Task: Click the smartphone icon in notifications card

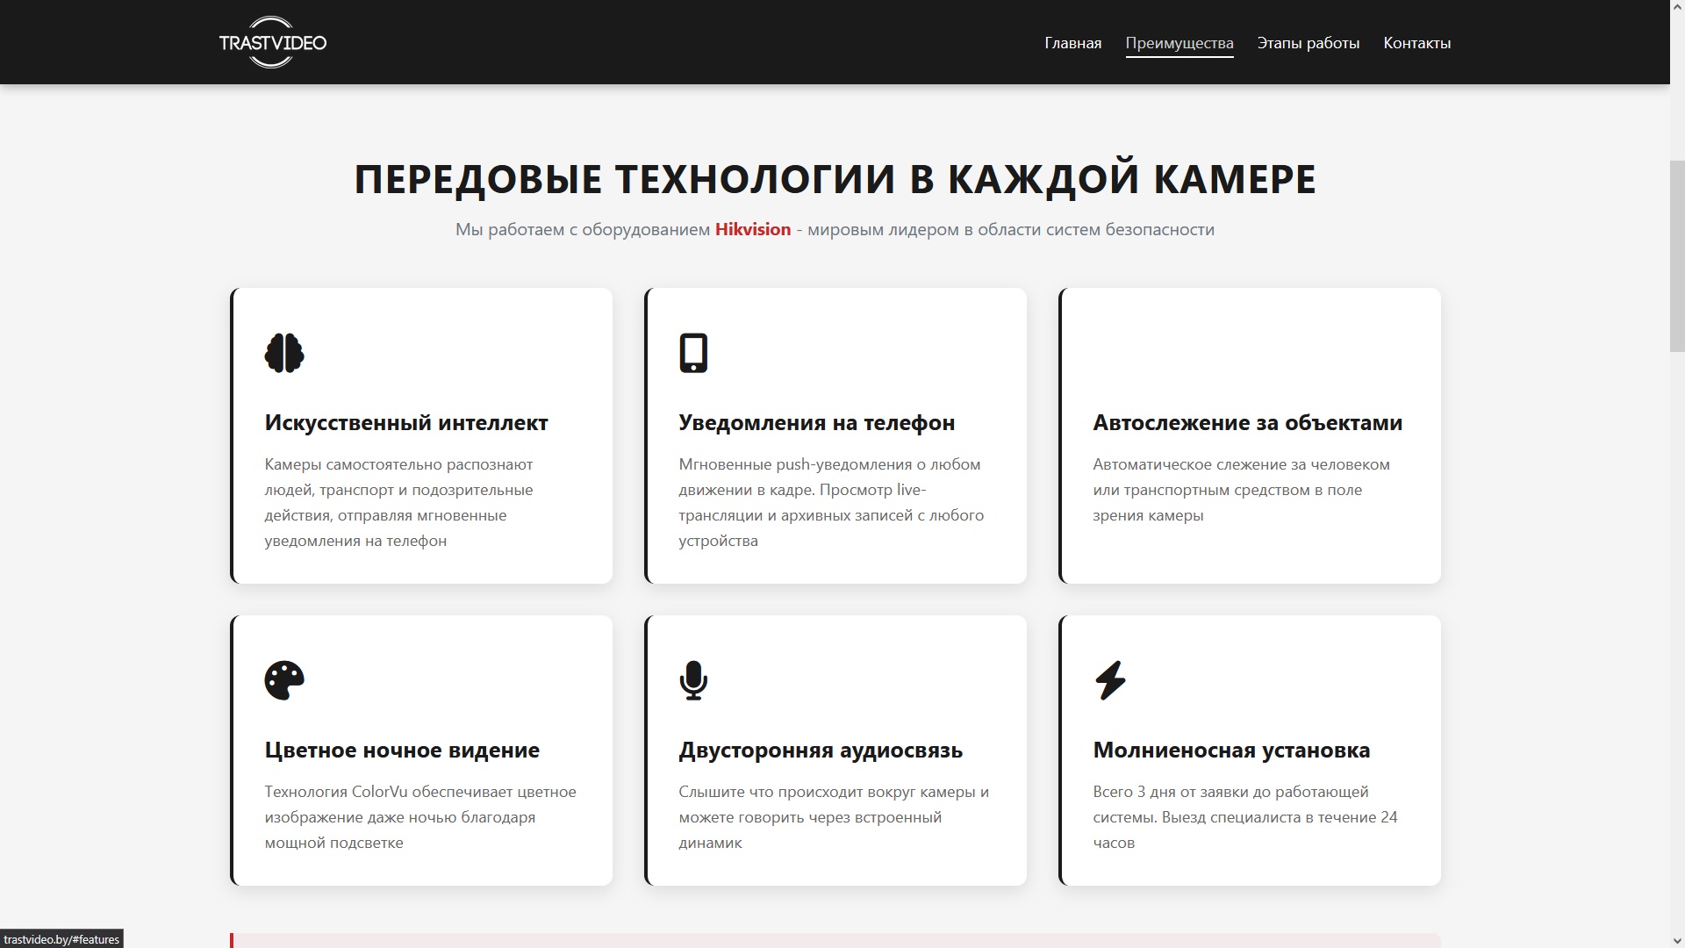Action: [693, 353]
